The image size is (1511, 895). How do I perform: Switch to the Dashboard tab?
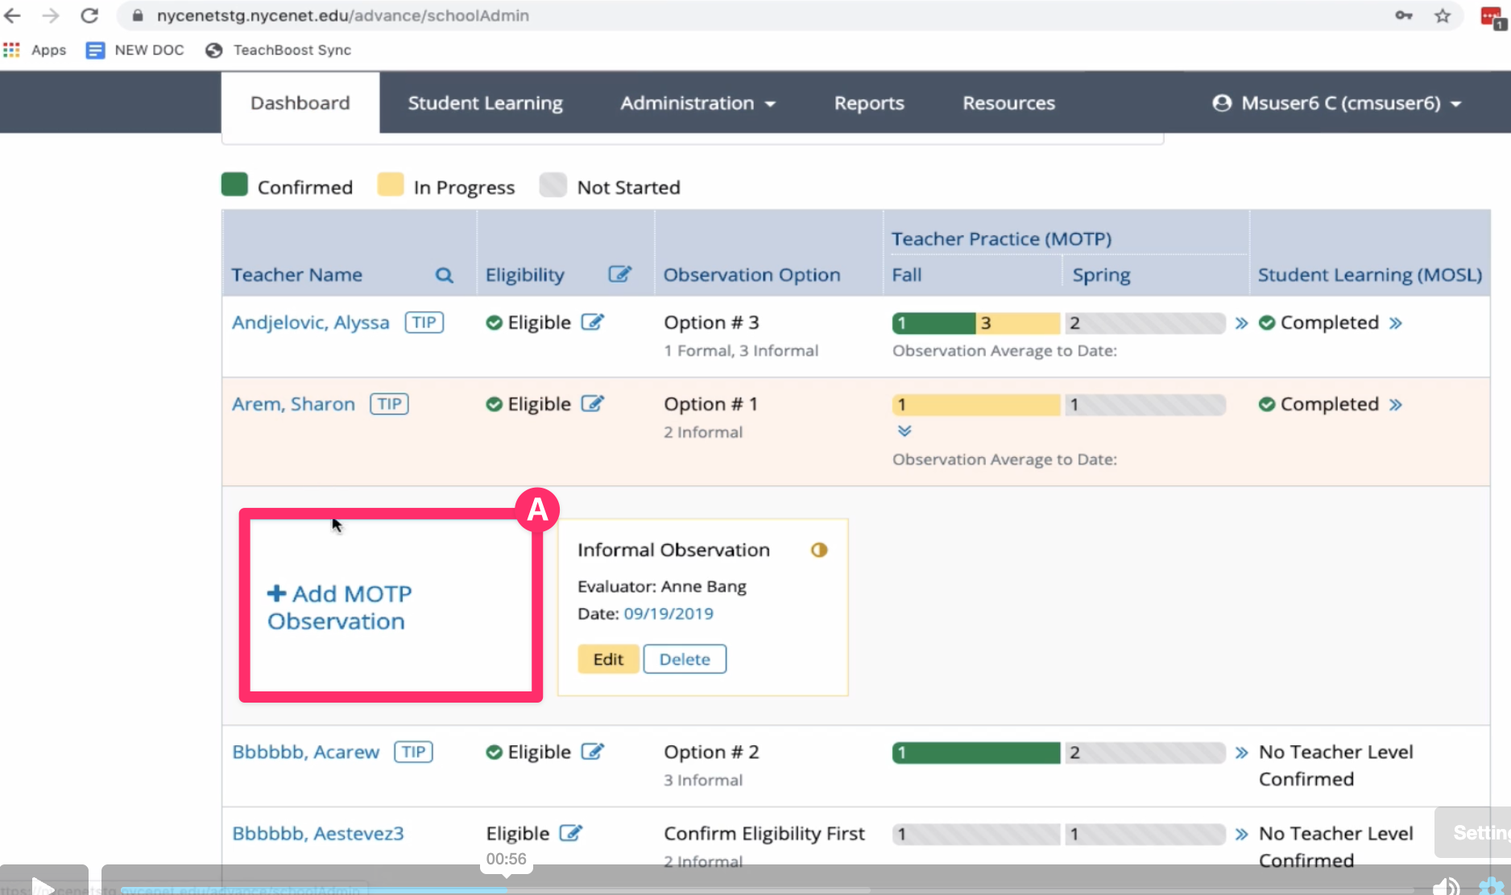[x=300, y=103]
